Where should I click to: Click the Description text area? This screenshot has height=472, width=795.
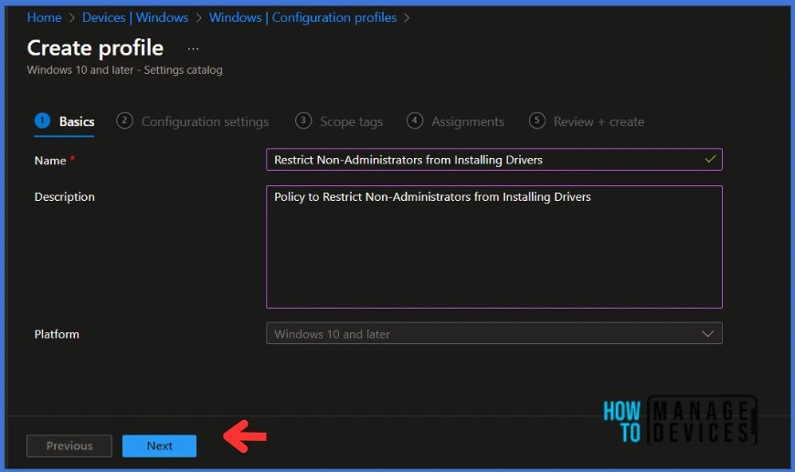[493, 246]
